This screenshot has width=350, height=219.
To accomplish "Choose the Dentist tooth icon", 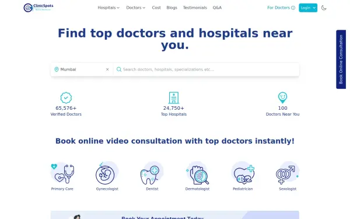I will pos(152,173).
